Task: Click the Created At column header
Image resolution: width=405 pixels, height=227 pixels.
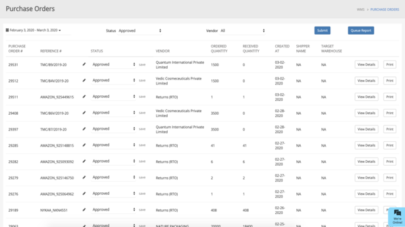Action: tap(282, 49)
